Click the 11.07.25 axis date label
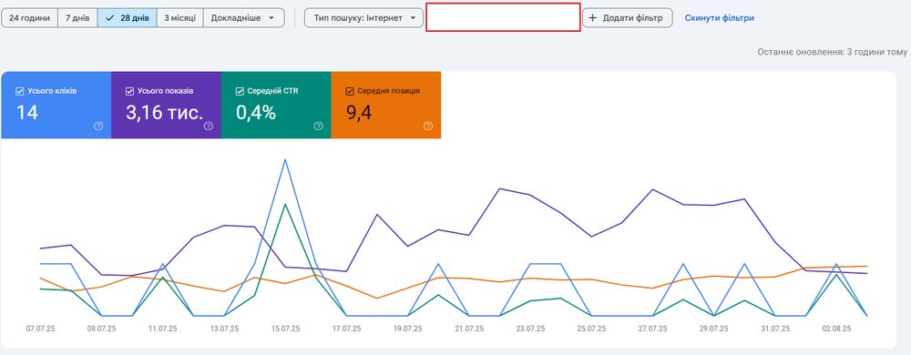Viewport: 911px width, 355px height. 163,329
